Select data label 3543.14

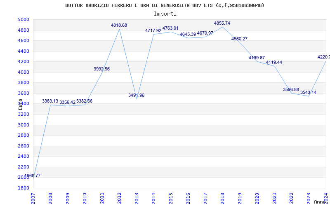[x=308, y=92]
